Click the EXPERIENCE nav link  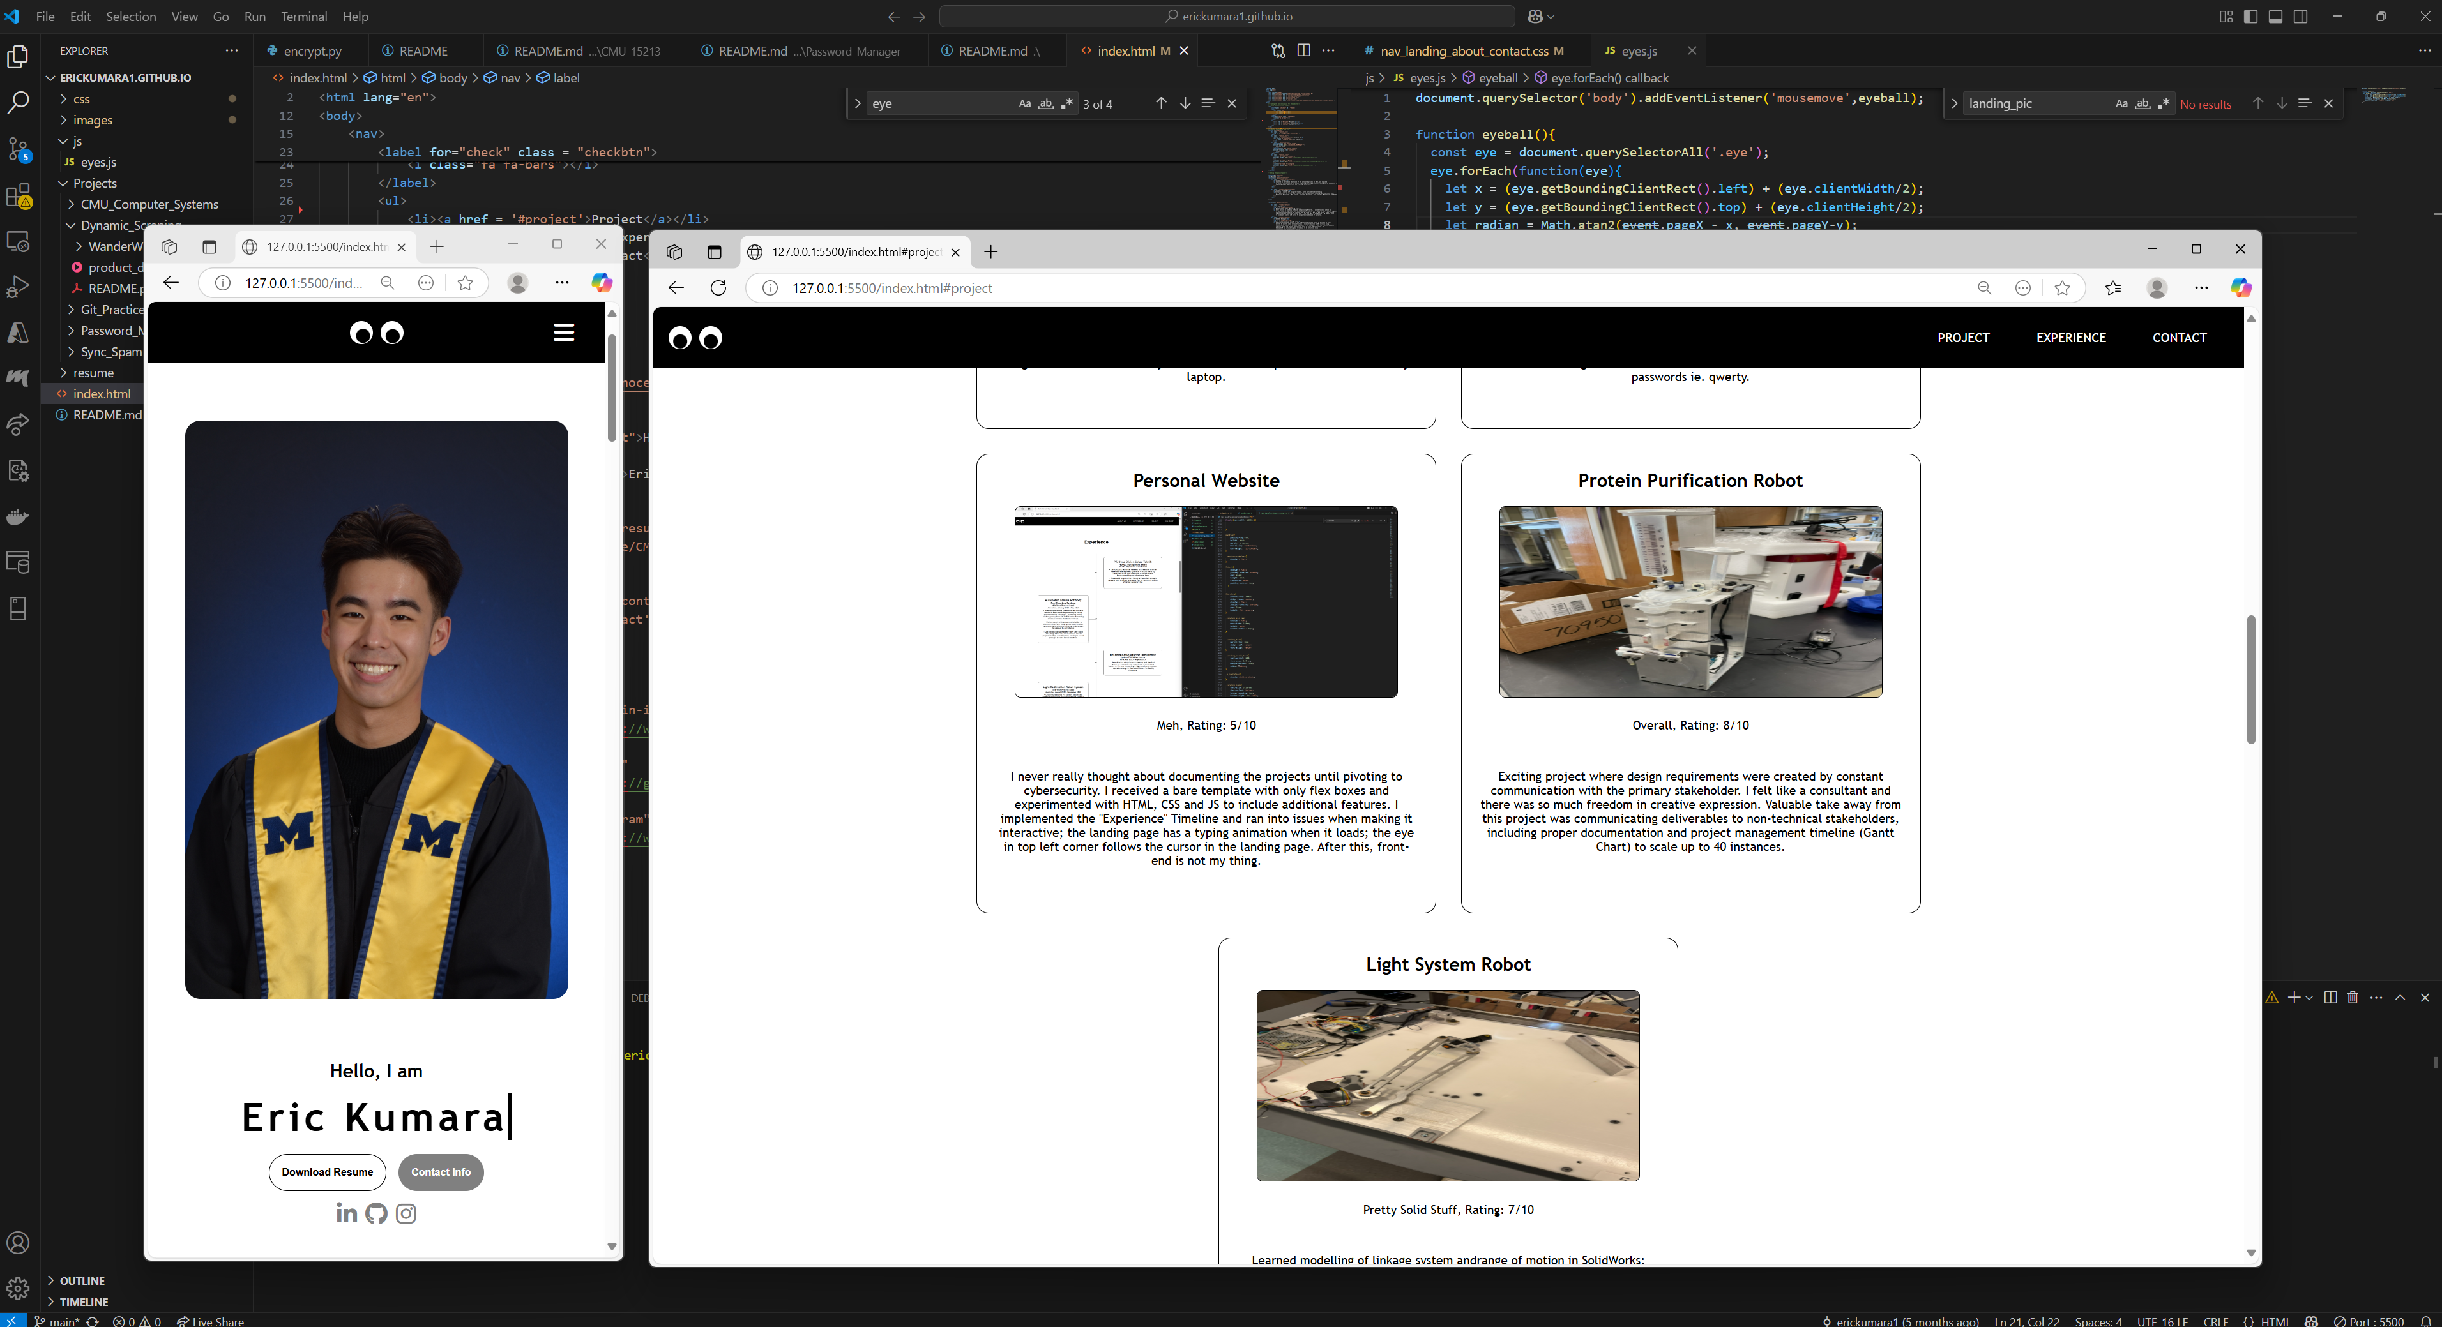(2070, 338)
